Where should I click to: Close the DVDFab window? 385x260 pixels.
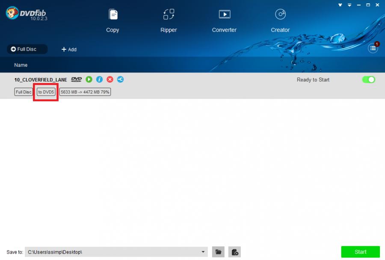pos(377,5)
